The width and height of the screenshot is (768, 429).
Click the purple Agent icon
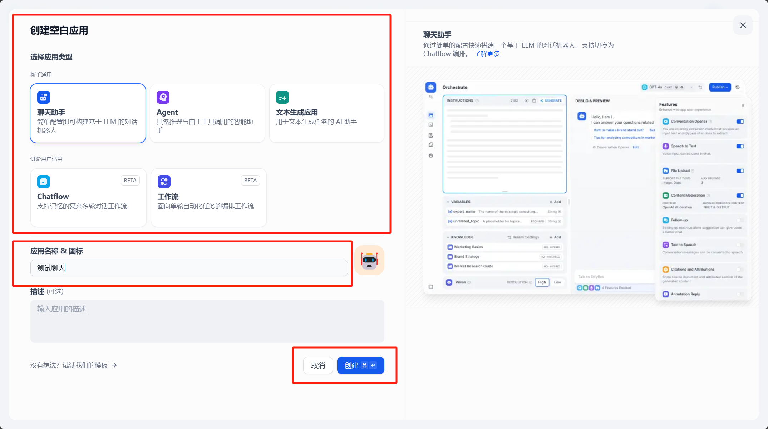click(x=163, y=97)
